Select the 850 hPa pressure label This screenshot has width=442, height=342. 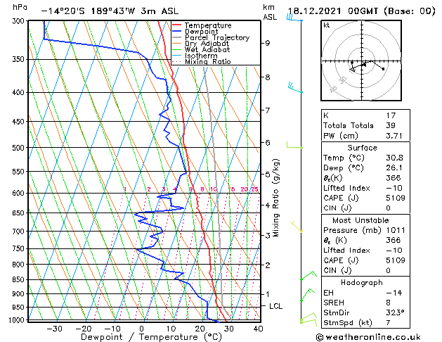[x=20, y=279]
